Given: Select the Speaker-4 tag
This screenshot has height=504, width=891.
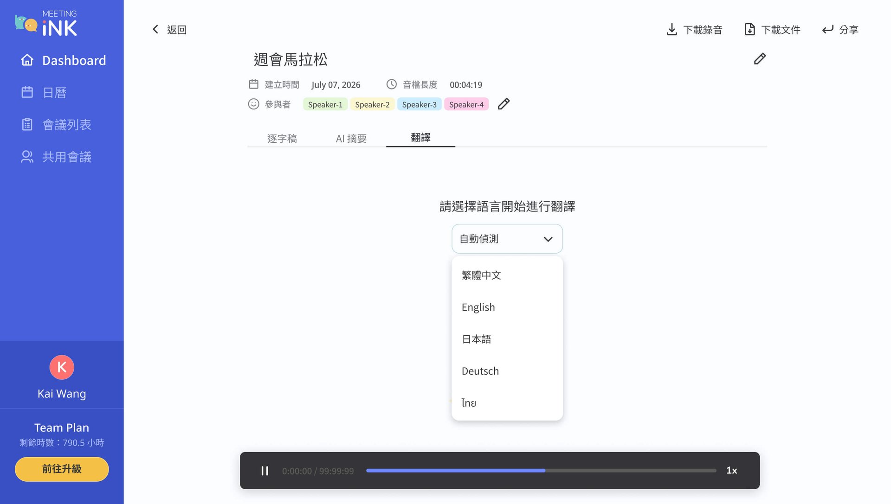Looking at the screenshot, I should click(466, 104).
